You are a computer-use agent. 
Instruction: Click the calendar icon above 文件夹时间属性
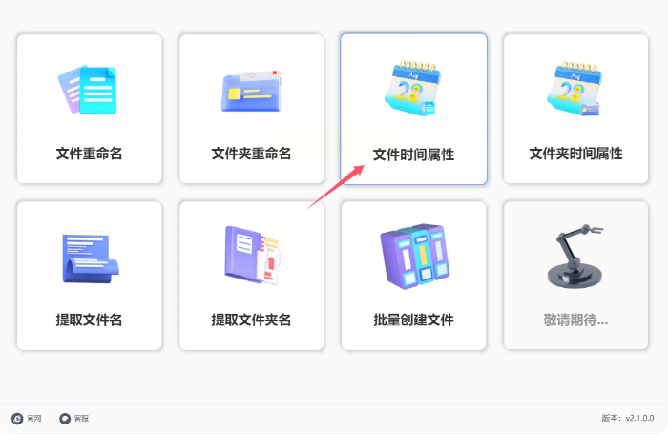pyautogui.click(x=575, y=88)
